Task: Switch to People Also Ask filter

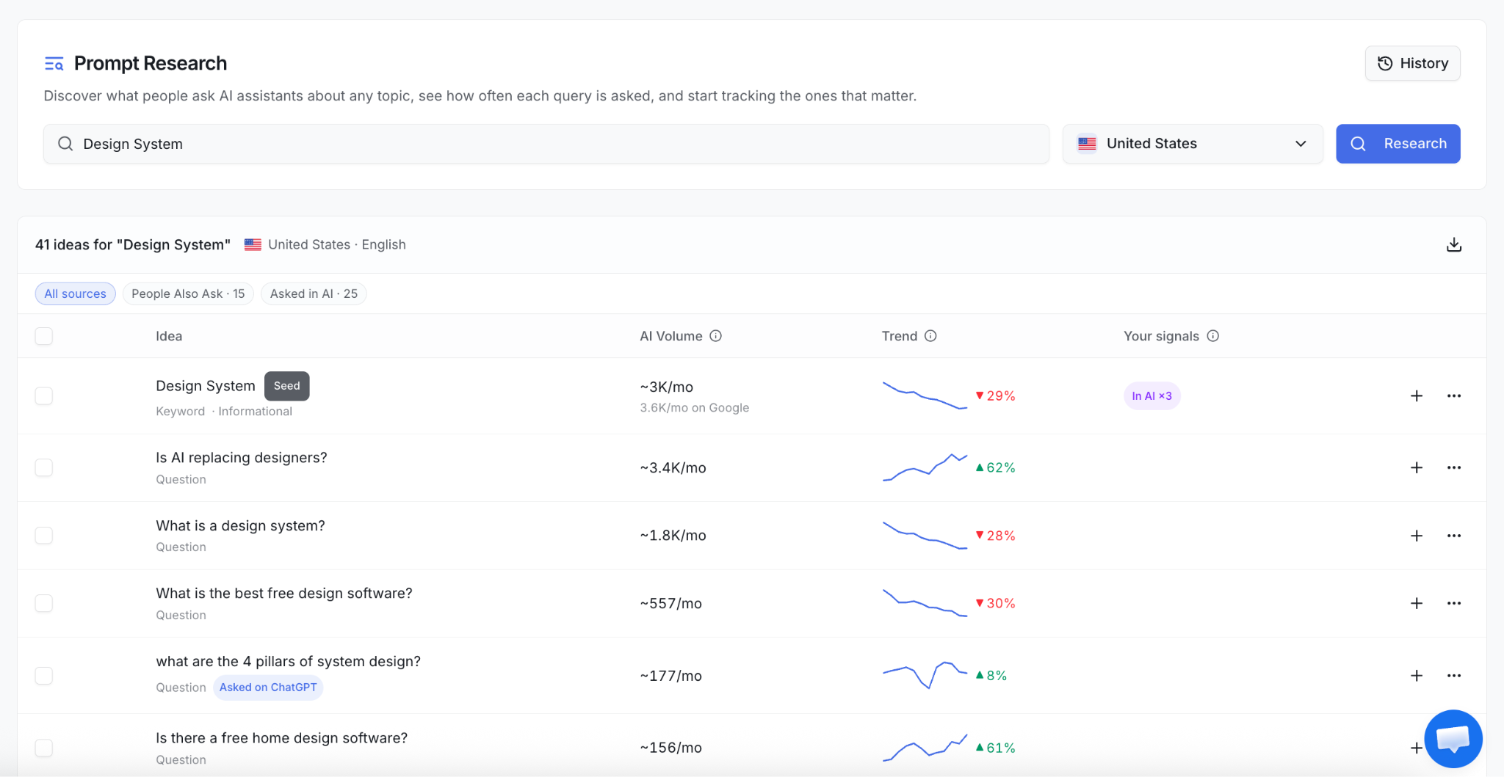Action: [188, 293]
